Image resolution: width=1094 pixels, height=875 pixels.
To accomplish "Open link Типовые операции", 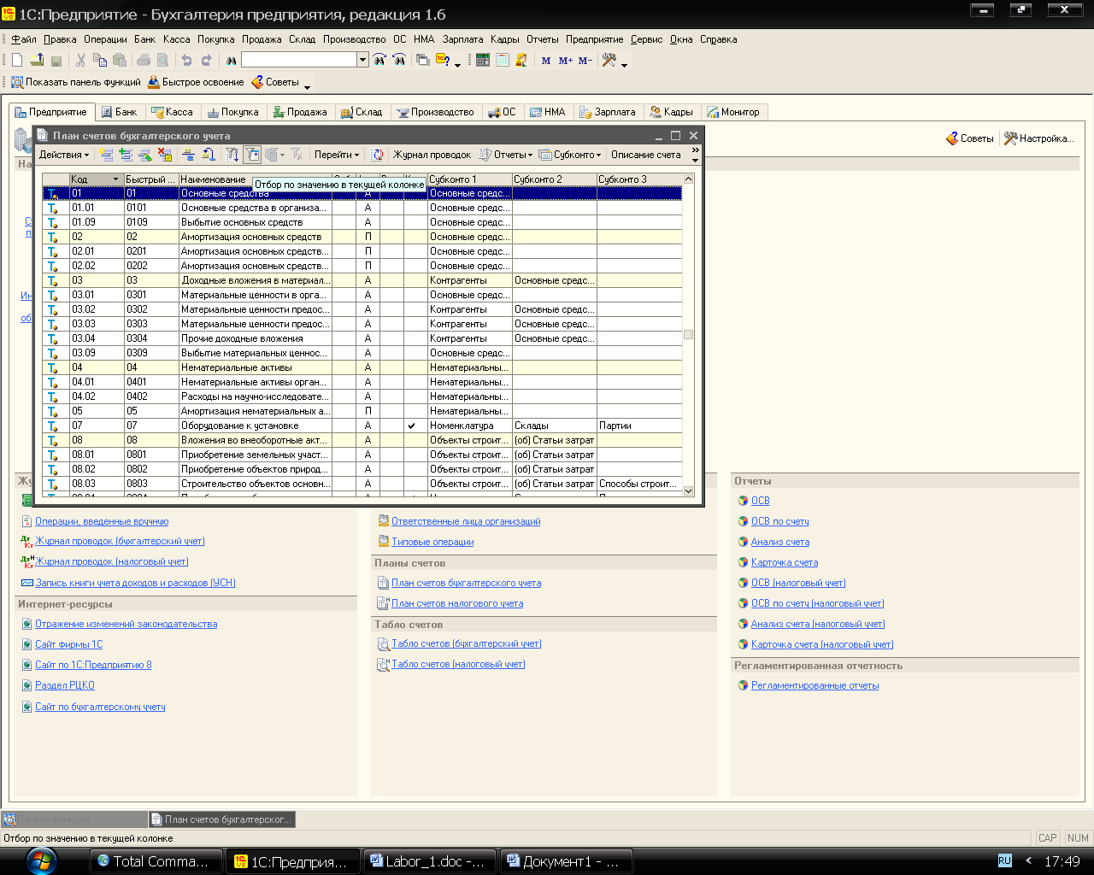I will click(432, 542).
